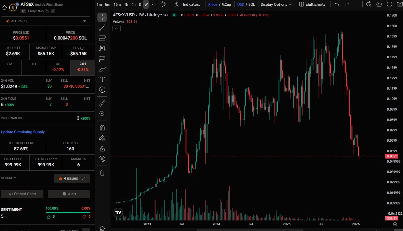
Task: Set chart currency to USD
Action: pos(241,4)
